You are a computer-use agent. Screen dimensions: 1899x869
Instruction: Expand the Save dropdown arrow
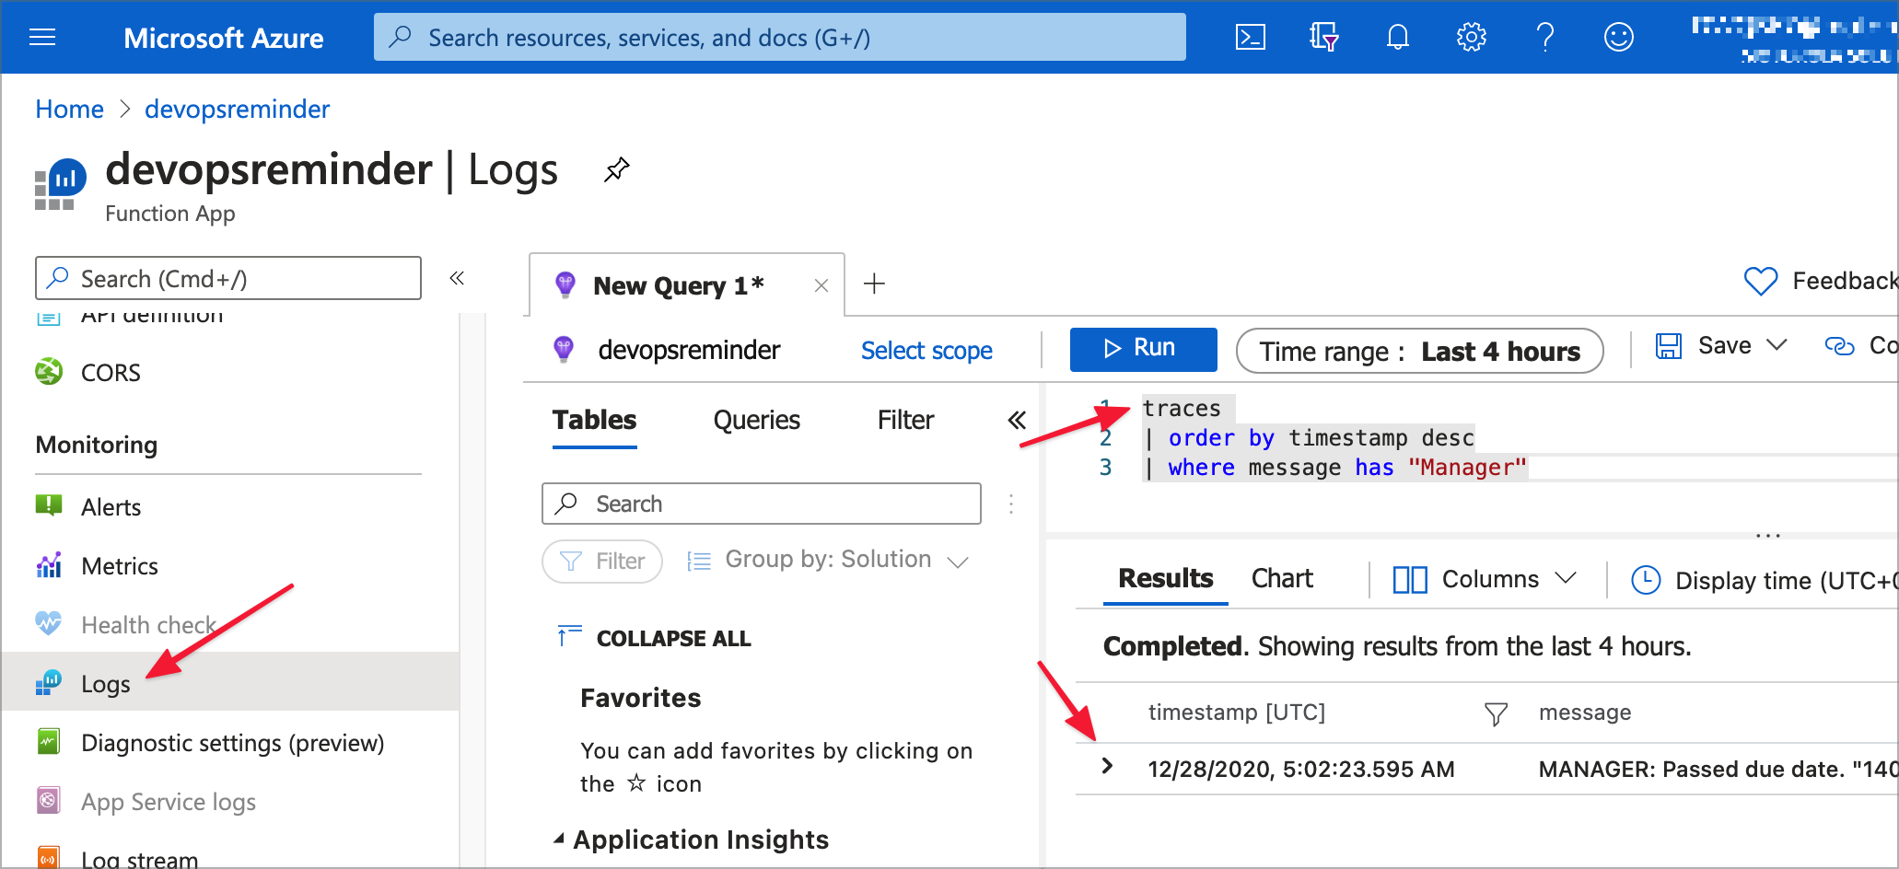(x=1777, y=345)
